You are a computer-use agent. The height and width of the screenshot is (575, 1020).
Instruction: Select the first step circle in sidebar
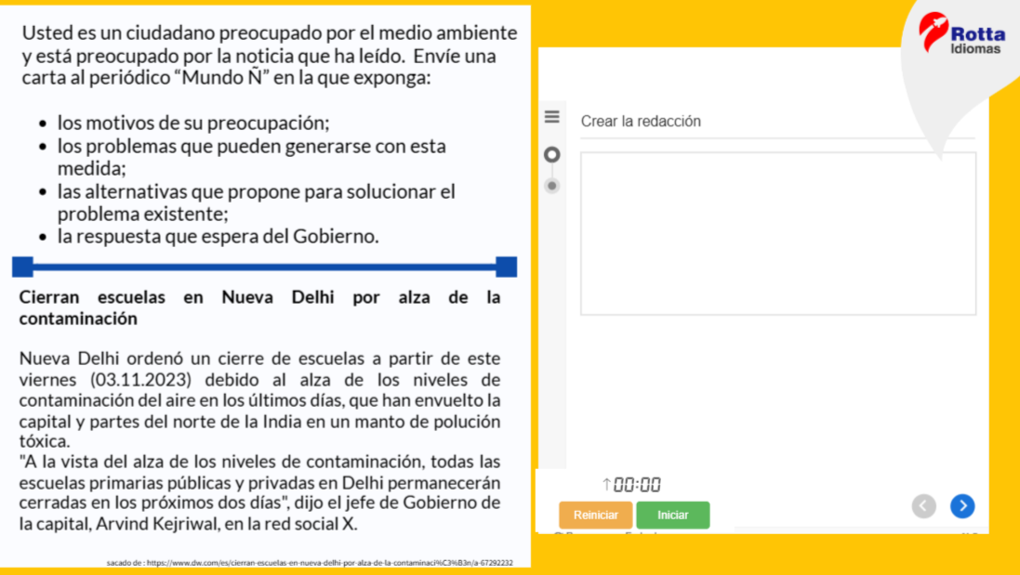click(x=552, y=154)
